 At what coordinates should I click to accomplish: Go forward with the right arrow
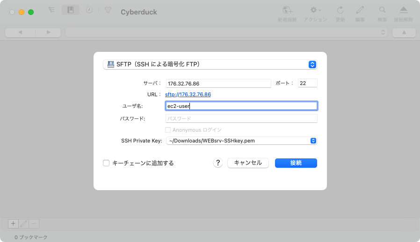pyautogui.click(x=48, y=32)
